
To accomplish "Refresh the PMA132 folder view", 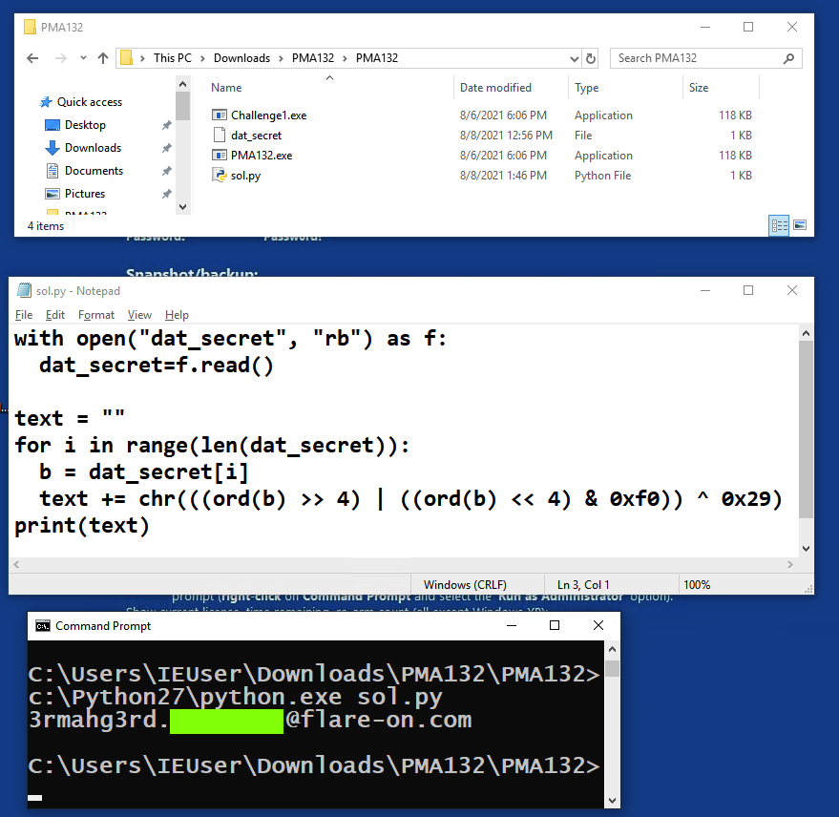I will (590, 58).
